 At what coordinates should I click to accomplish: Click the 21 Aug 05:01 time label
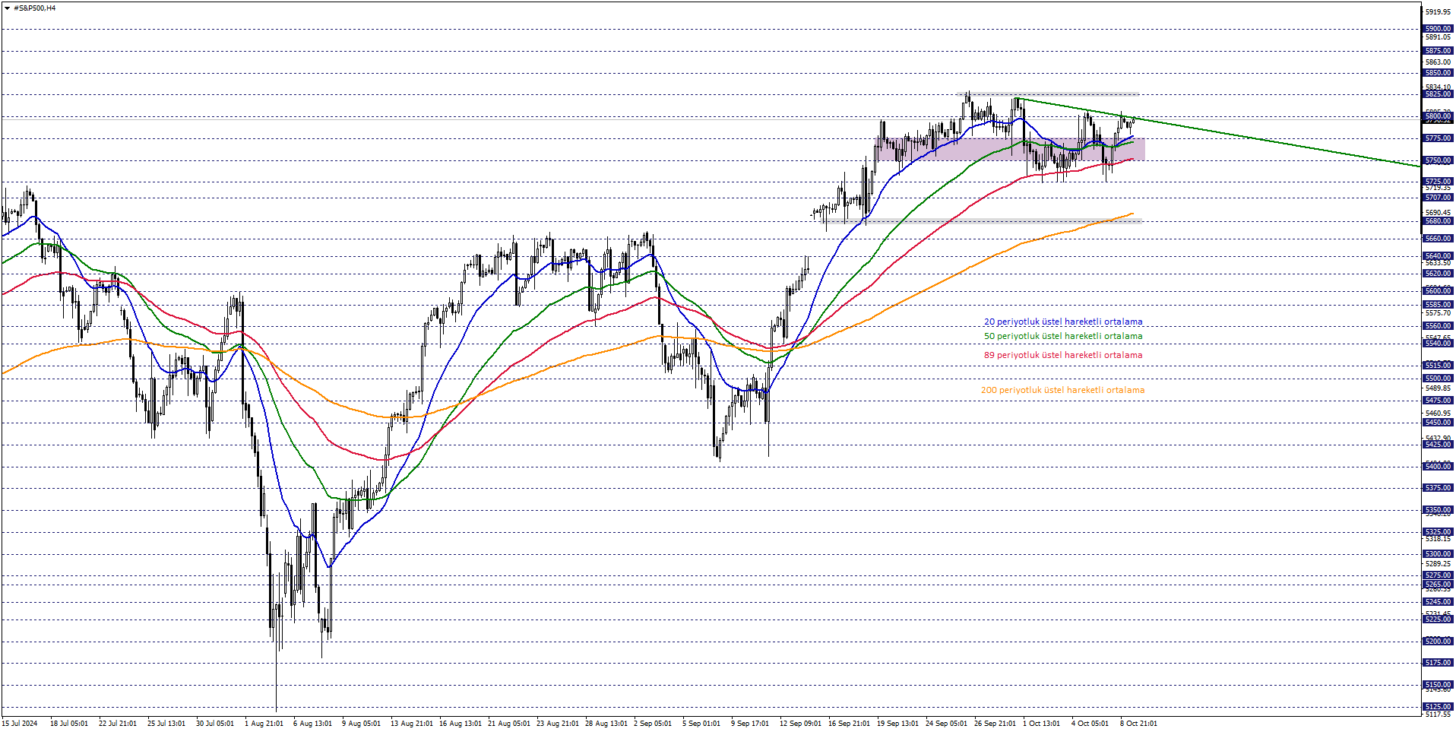pyautogui.click(x=509, y=724)
